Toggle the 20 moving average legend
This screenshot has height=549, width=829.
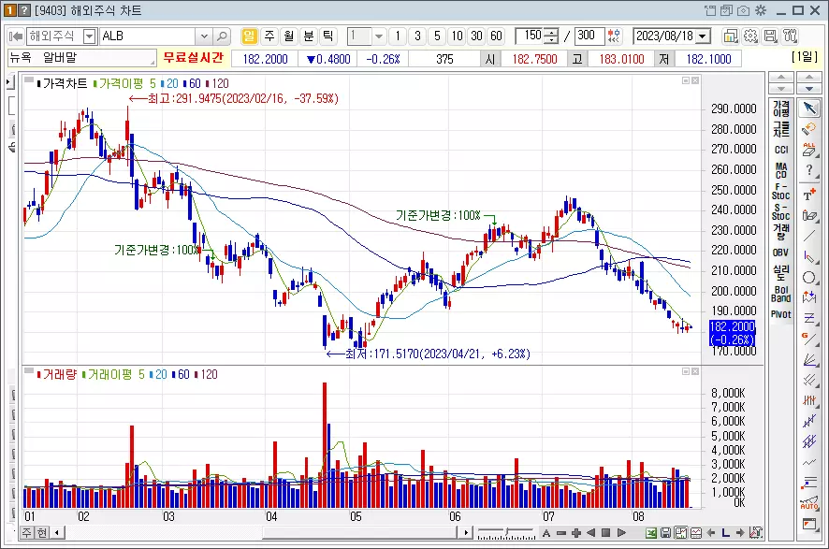tap(169, 83)
